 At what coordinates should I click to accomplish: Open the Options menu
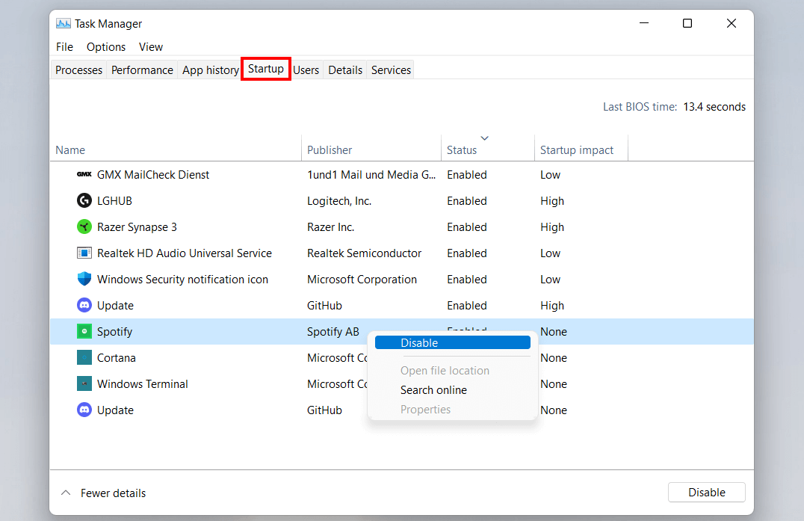[105, 46]
